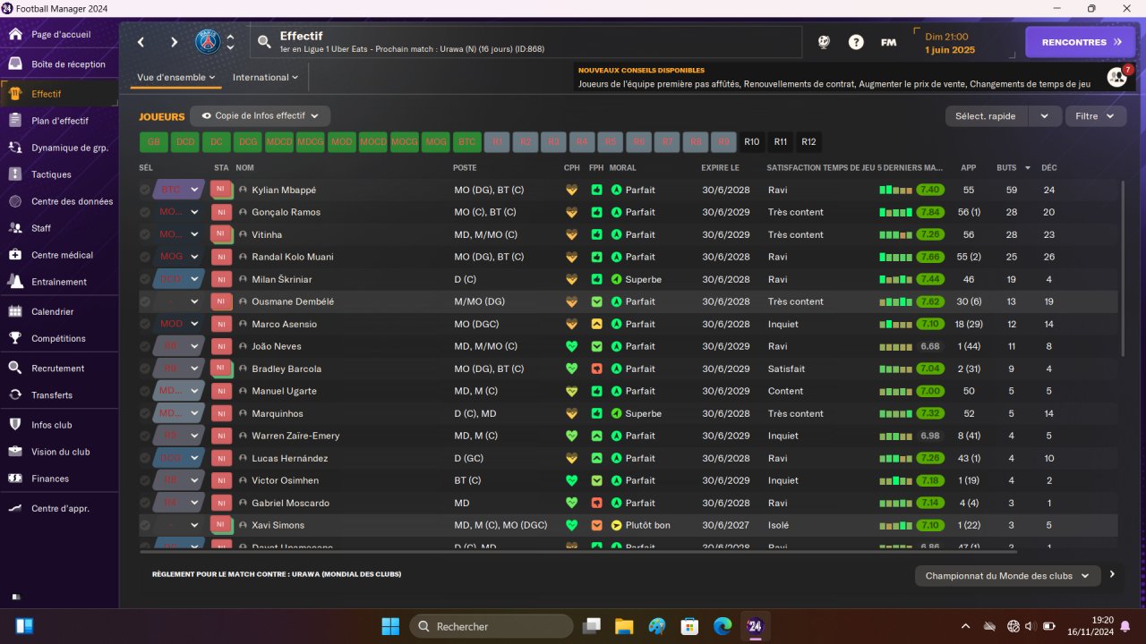Open the Infos club shield icon
Viewport: 1146px width, 644px height.
[x=15, y=425]
